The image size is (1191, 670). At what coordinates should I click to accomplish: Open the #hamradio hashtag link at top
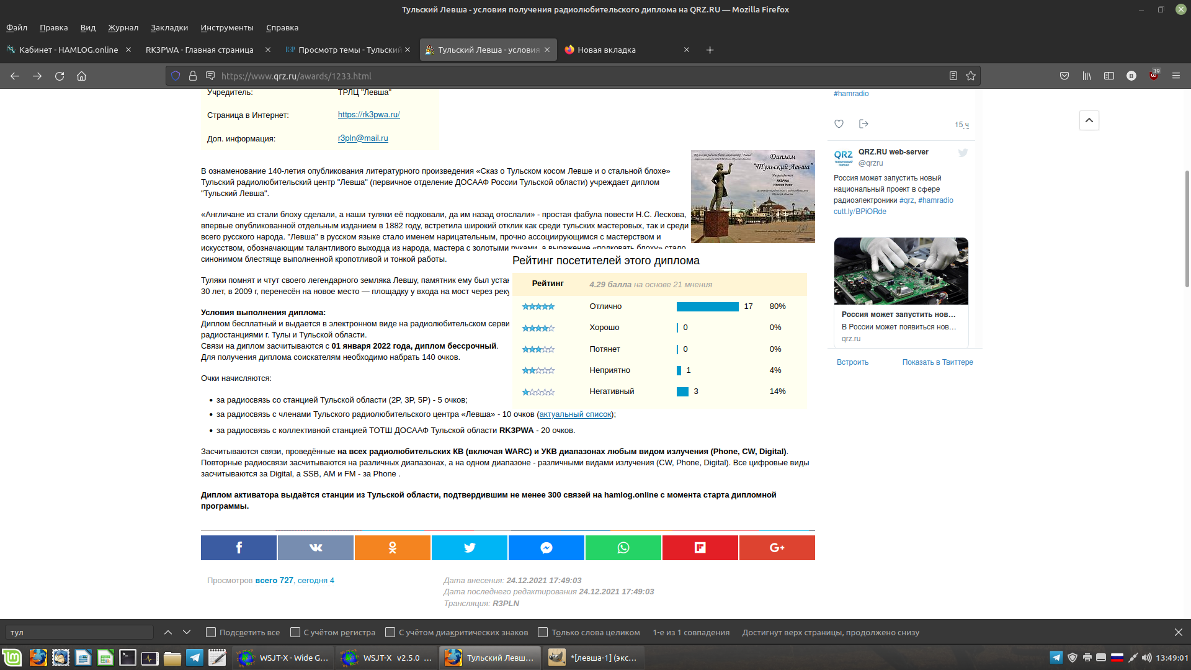pos(851,94)
